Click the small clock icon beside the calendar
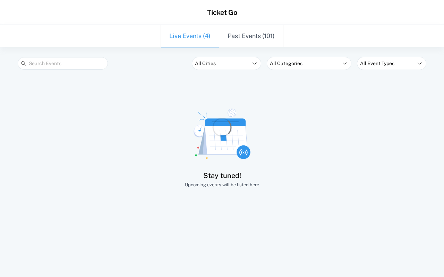The height and width of the screenshot is (277, 444). pyautogui.click(x=199, y=131)
